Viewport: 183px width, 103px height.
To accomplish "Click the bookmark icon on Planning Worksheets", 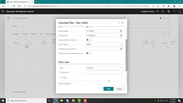I will pyautogui.click(x=161, y=18).
